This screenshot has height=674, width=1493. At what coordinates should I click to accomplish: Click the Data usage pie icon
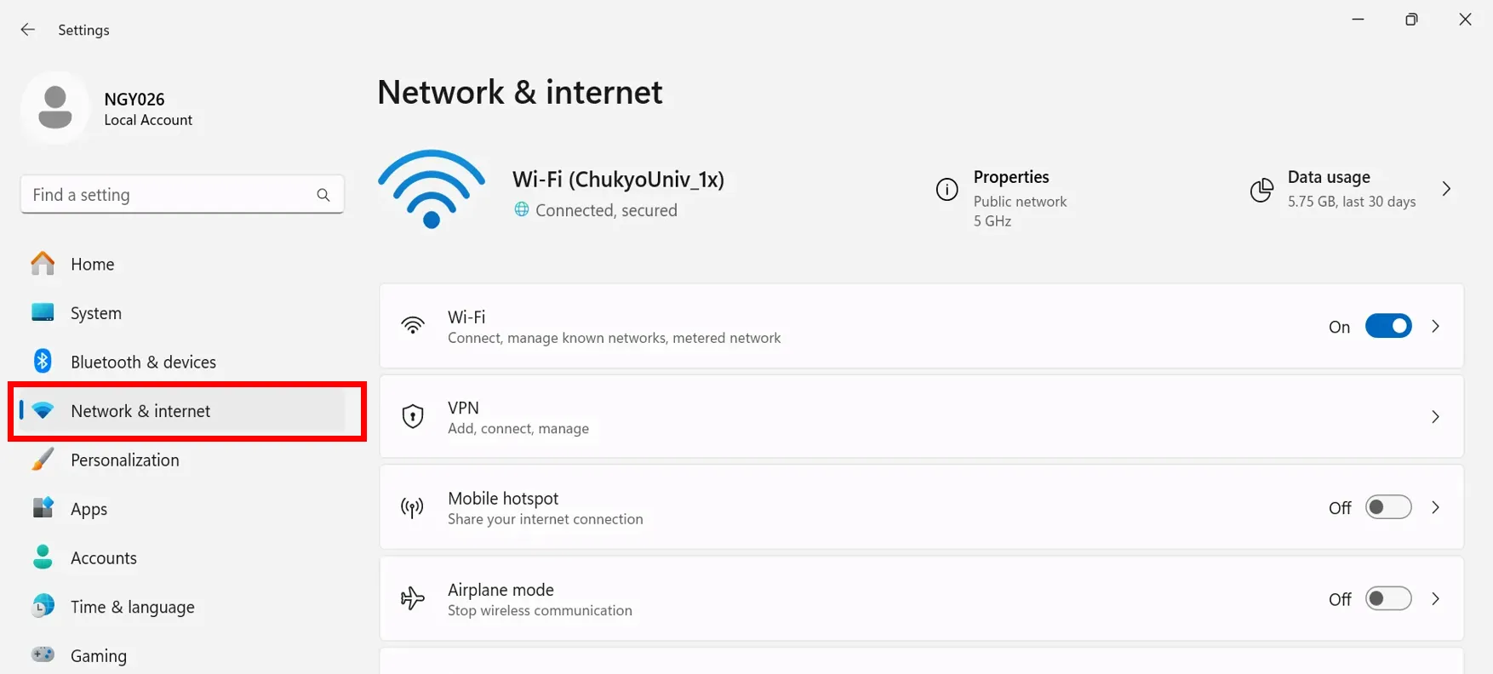[1261, 190]
